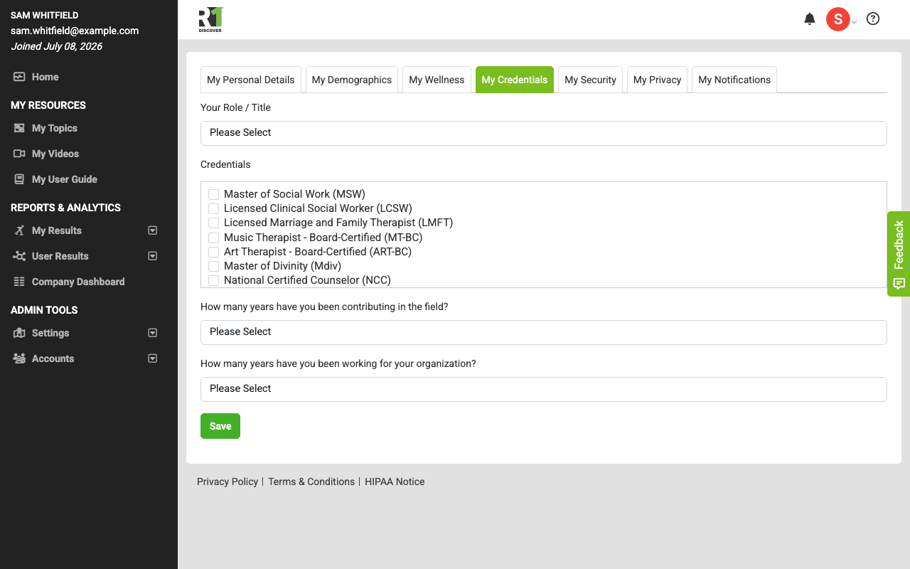Click sam.whitfield@example.com email text

(75, 31)
